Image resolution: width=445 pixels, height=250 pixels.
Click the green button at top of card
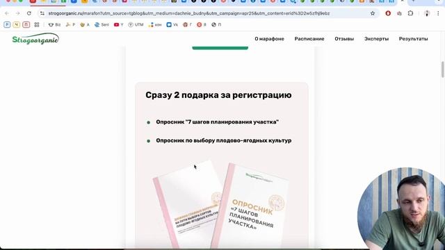[x=220, y=48]
